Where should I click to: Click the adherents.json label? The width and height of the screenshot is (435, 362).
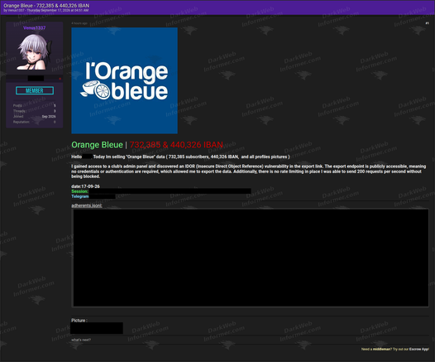pyautogui.click(x=87, y=205)
